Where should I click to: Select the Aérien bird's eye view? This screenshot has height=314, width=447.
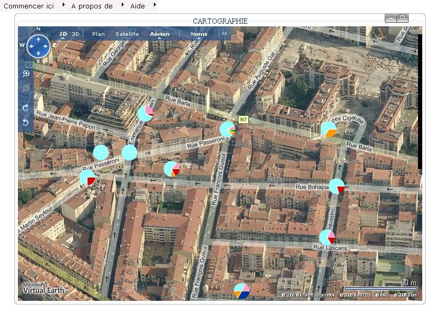coord(160,34)
